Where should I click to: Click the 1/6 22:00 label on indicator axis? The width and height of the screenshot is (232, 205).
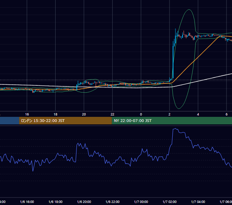point(113,202)
